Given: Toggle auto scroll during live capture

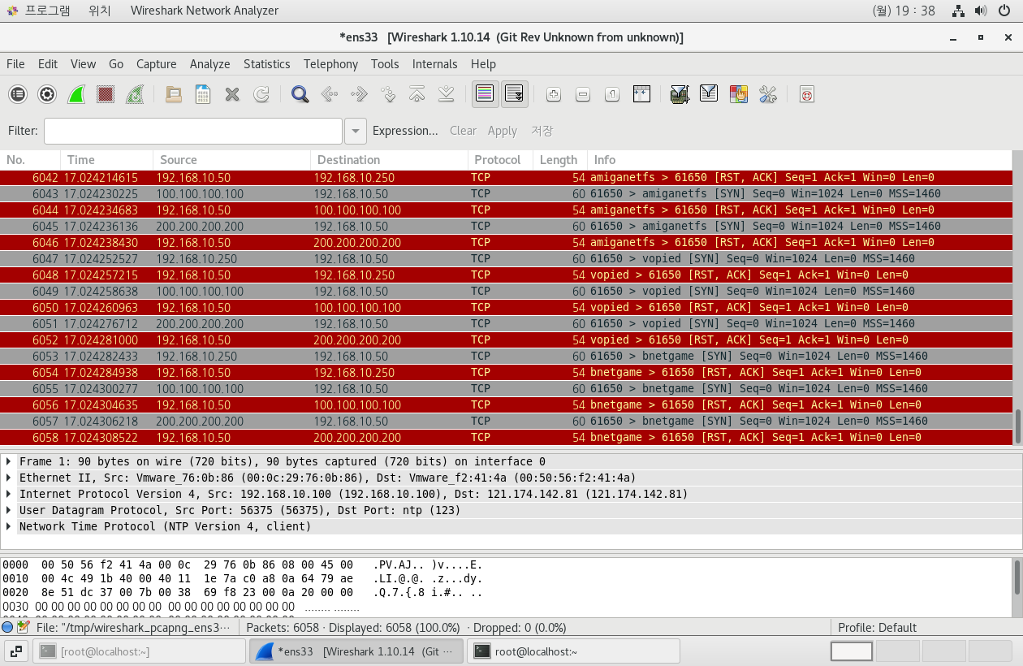Looking at the screenshot, I should [515, 94].
